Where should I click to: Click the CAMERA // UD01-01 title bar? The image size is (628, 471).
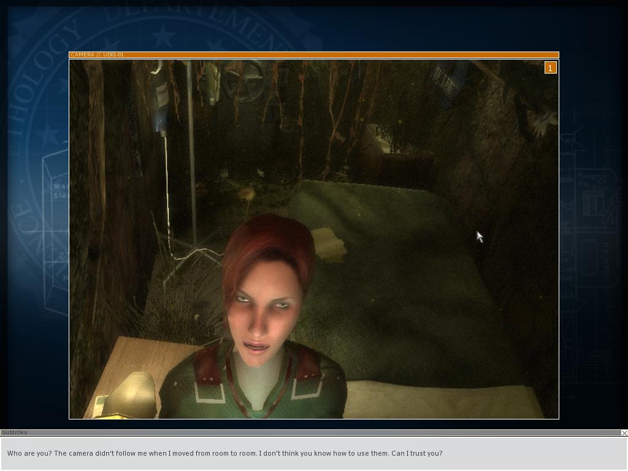[x=314, y=55]
